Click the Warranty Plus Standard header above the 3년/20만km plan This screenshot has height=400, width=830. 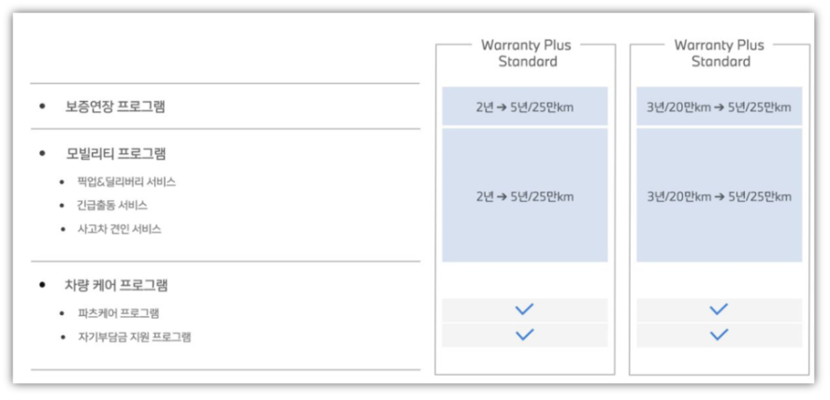(x=720, y=53)
